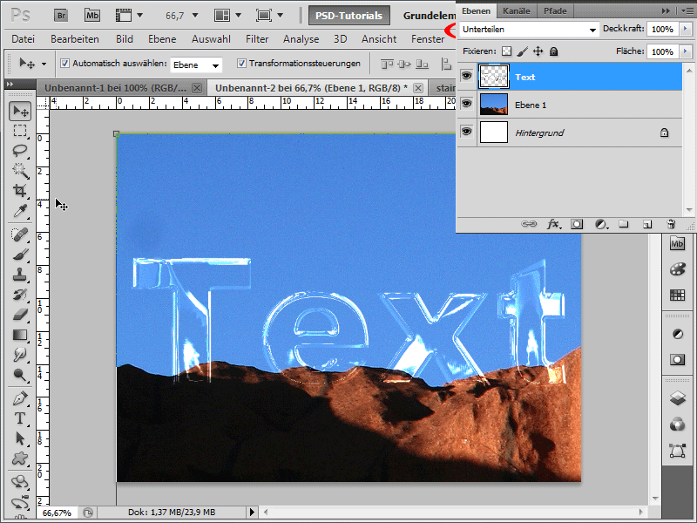Open the Ebene menu
The height and width of the screenshot is (523, 697).
162,39
